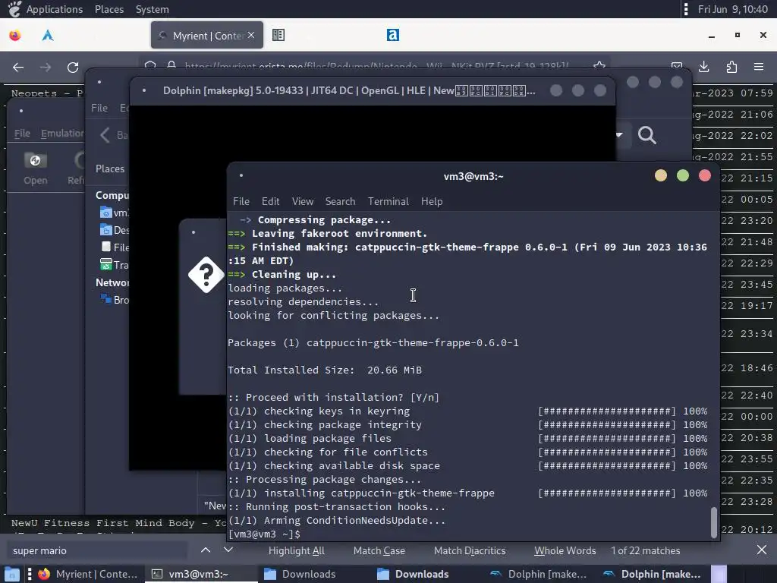Viewport: 777px width, 583px height.
Task: Click the workspace switcher at taskbar right end
Action: [719, 574]
